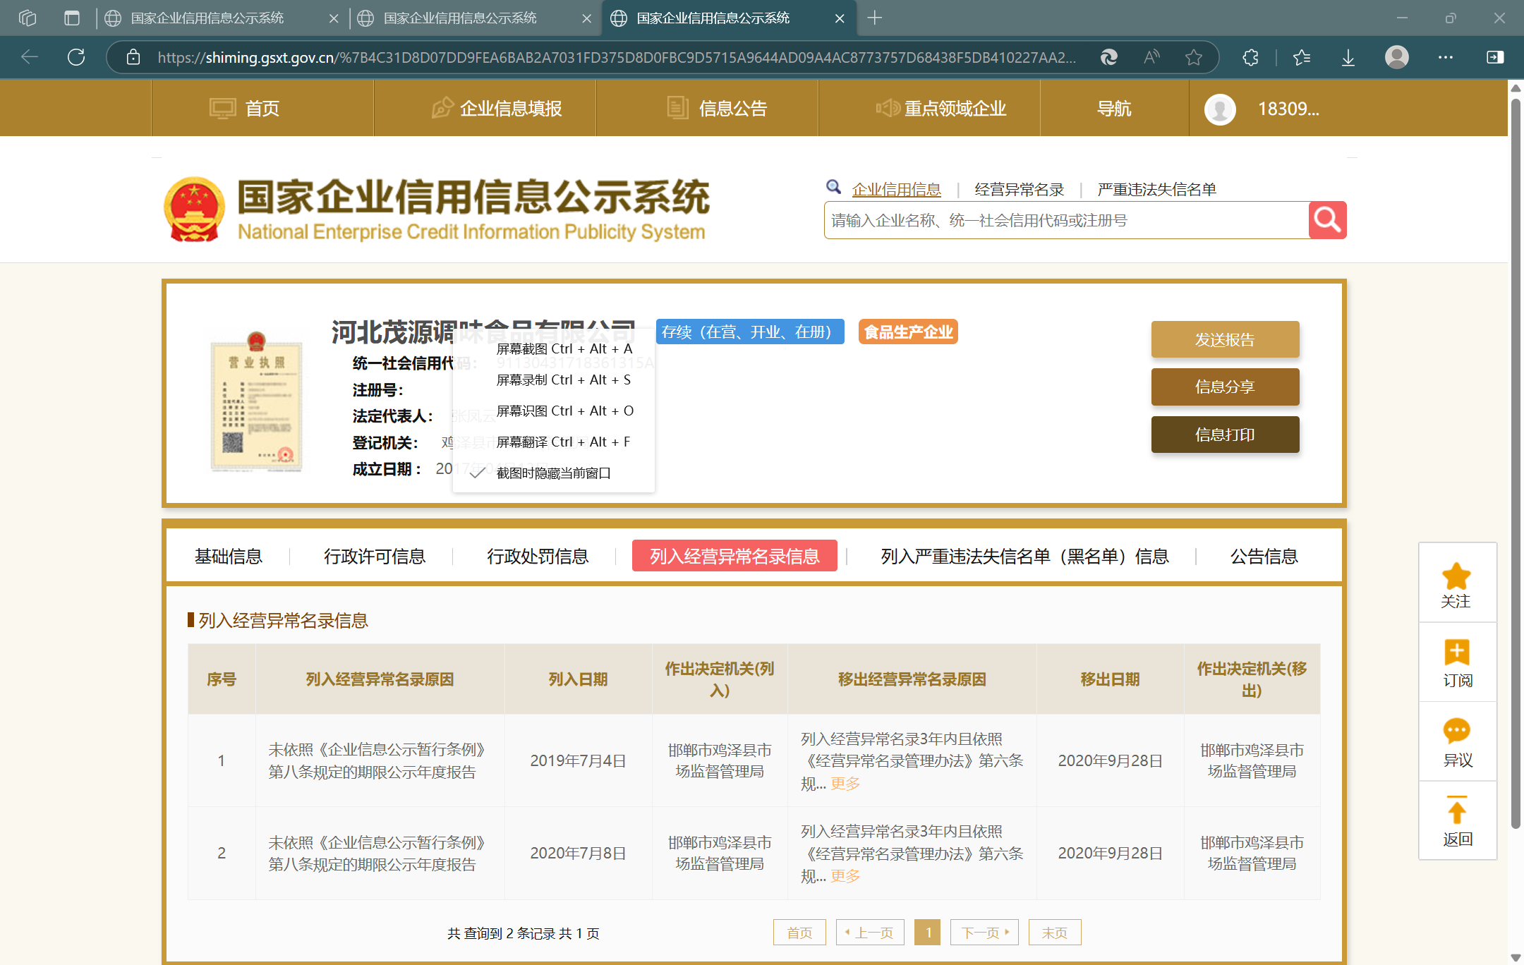Select 屏幕翻译 Ctrl+Alt+F menu item
Image resolution: width=1524 pixels, height=965 pixels.
(554, 442)
